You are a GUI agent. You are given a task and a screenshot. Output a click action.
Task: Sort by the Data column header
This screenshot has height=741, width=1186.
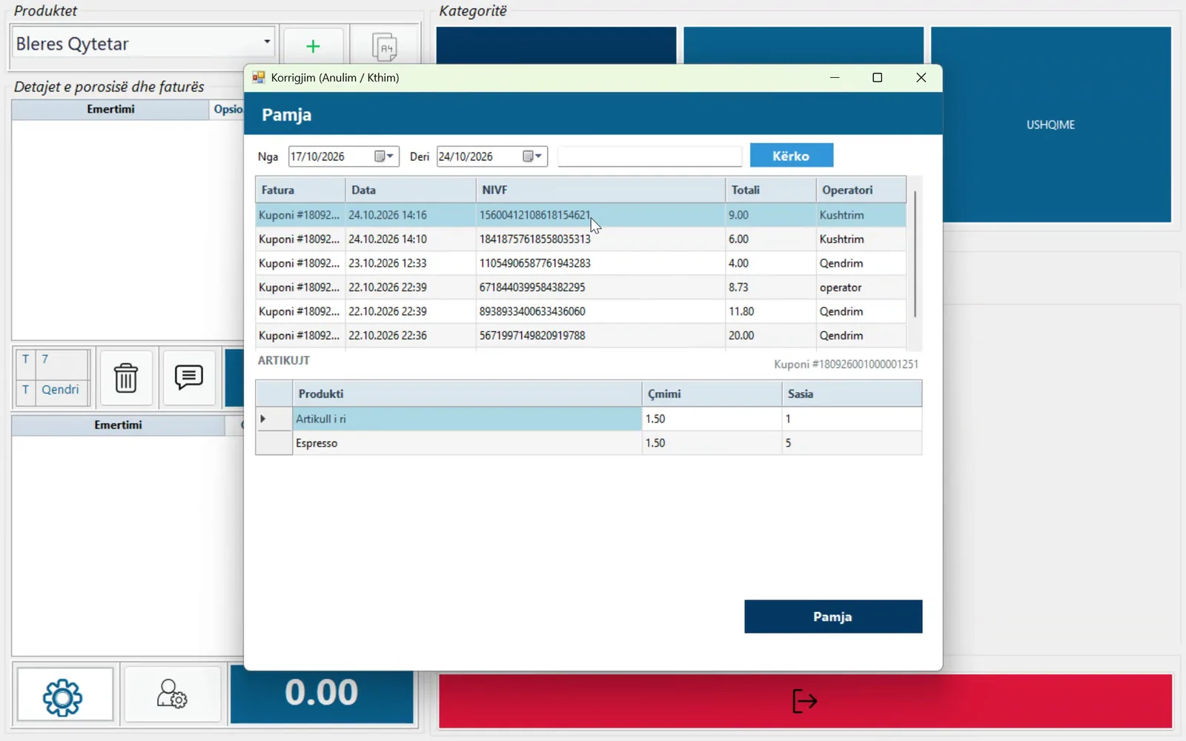[x=411, y=190]
